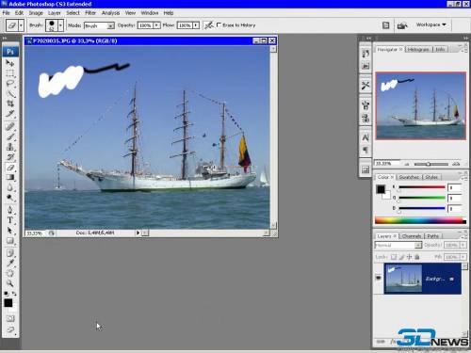Open the Paragraph panel icon

click(365, 150)
